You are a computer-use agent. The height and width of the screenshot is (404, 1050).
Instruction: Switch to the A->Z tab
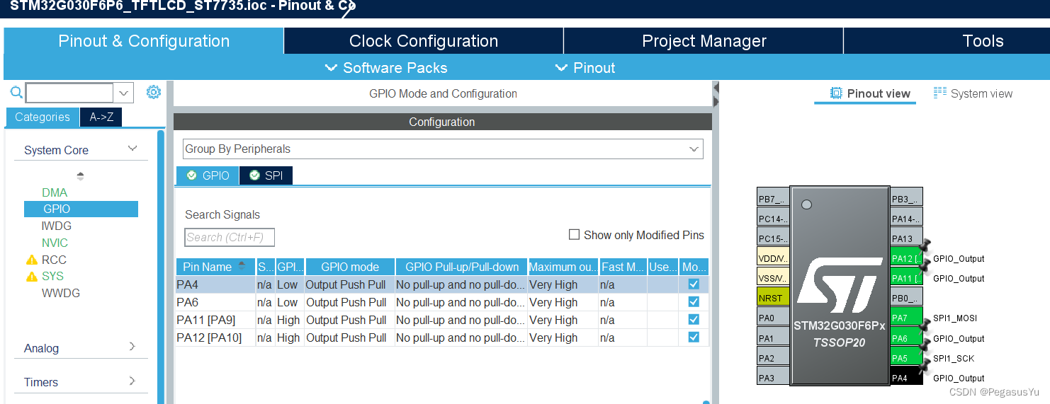(x=101, y=117)
